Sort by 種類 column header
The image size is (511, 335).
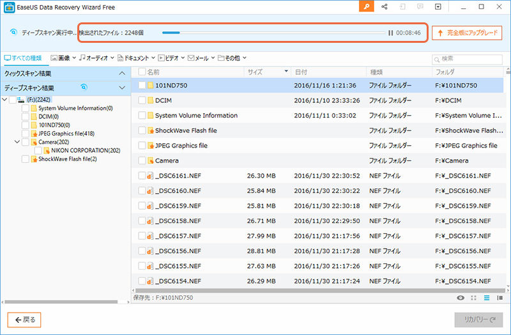pos(376,72)
